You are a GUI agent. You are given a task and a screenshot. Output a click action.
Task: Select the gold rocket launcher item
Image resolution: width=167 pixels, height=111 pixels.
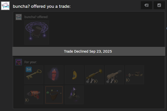click(94, 75)
